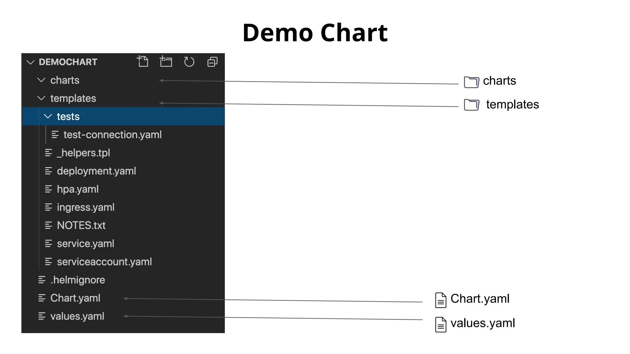
Task: Click file icon beside deployment.yaml
Action: (48, 171)
